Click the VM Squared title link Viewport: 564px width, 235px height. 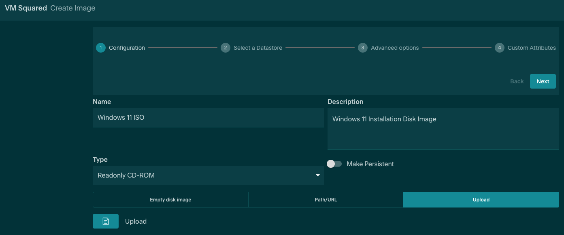click(26, 8)
